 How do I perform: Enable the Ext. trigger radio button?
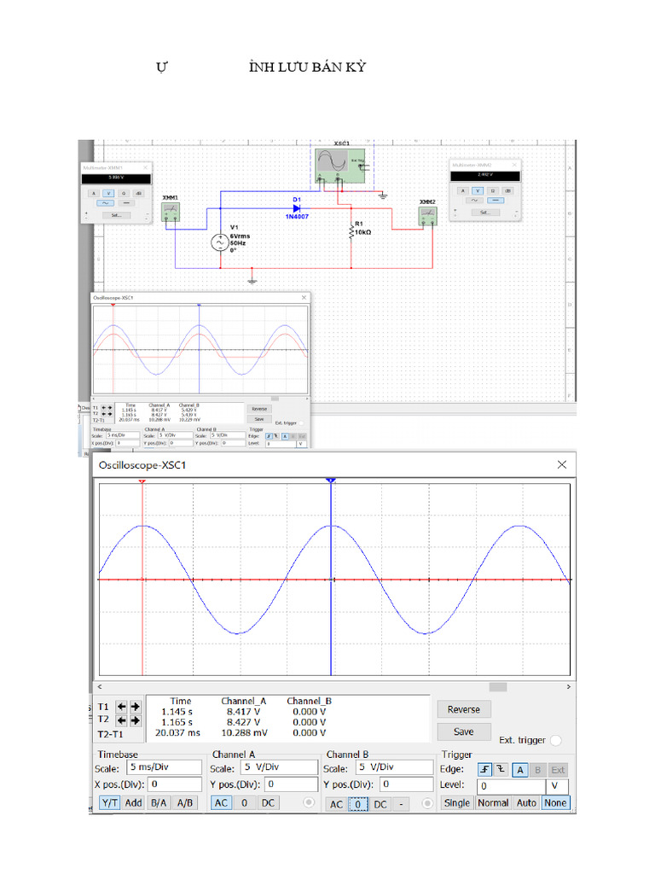point(556,741)
